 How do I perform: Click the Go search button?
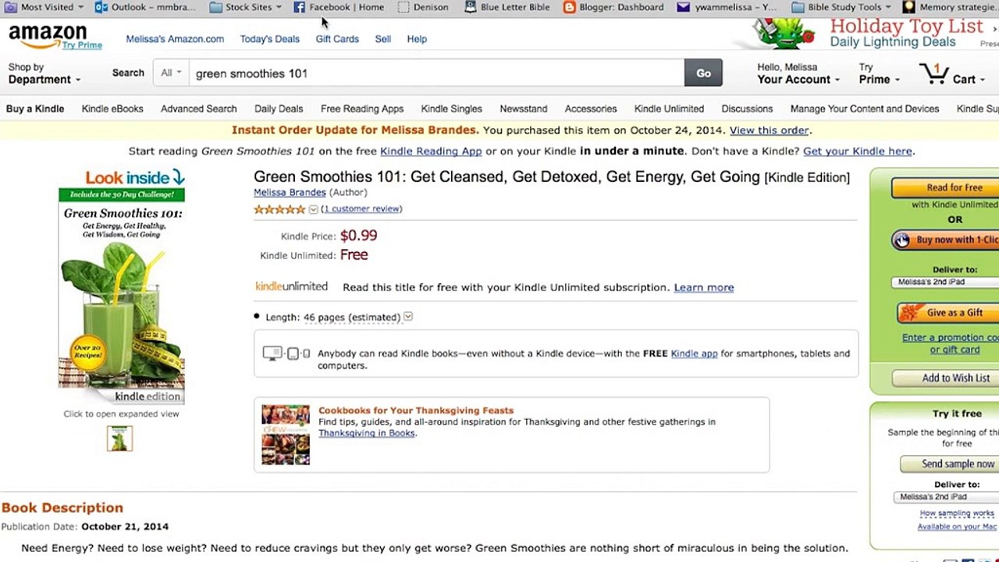(x=703, y=73)
